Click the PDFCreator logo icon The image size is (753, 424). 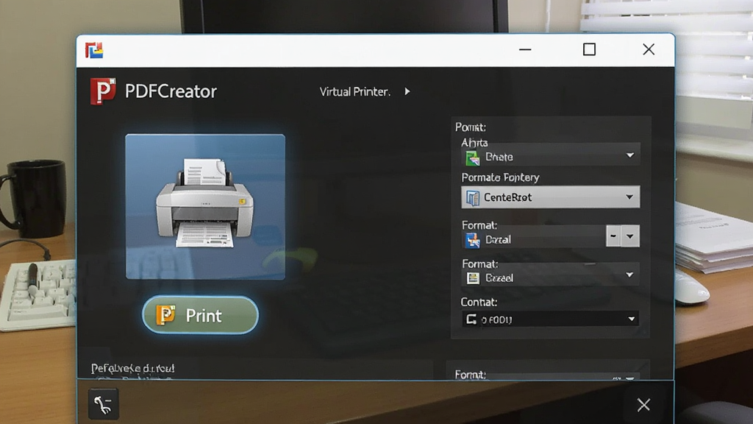(103, 91)
